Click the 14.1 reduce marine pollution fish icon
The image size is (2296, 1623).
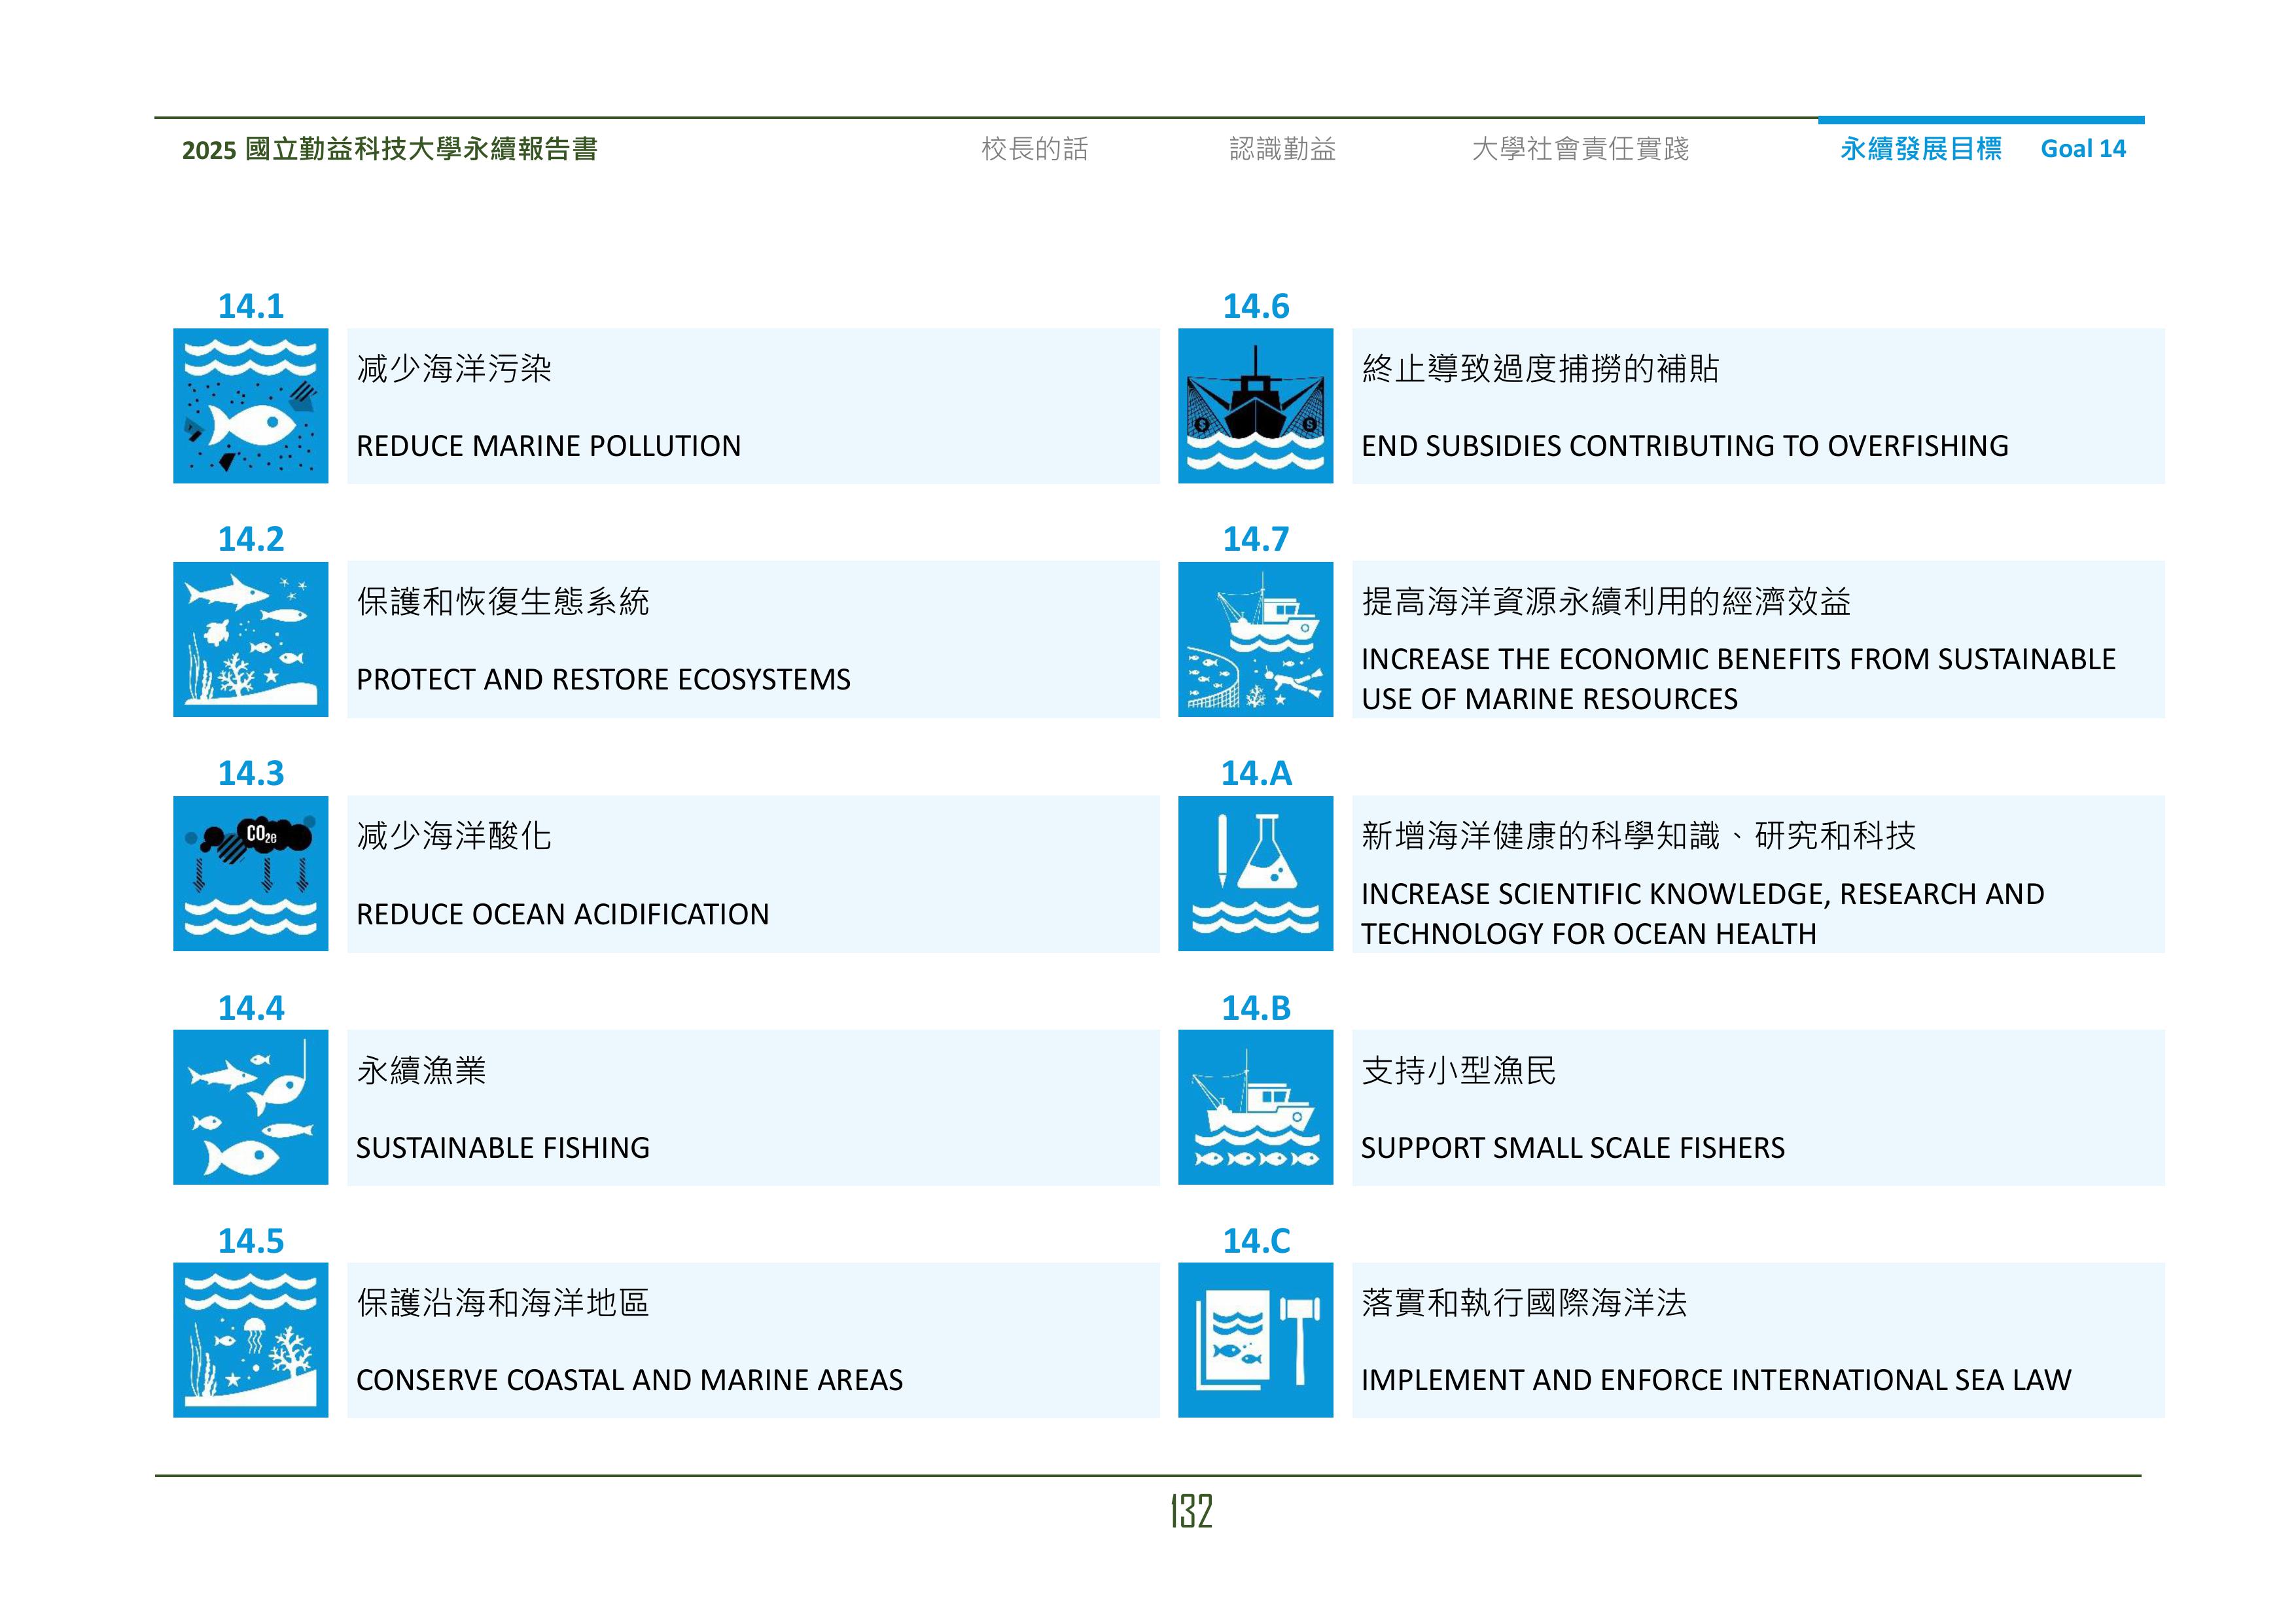click(250, 406)
